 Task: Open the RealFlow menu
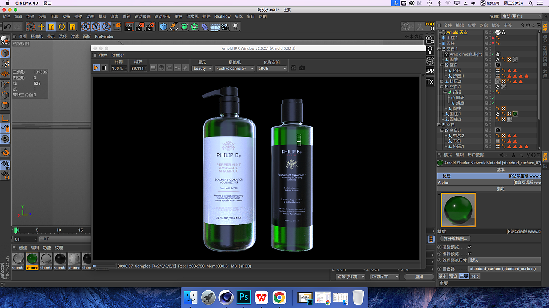coord(223,16)
